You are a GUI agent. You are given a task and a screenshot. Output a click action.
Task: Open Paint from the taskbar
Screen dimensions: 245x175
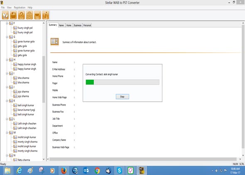coord(30,170)
